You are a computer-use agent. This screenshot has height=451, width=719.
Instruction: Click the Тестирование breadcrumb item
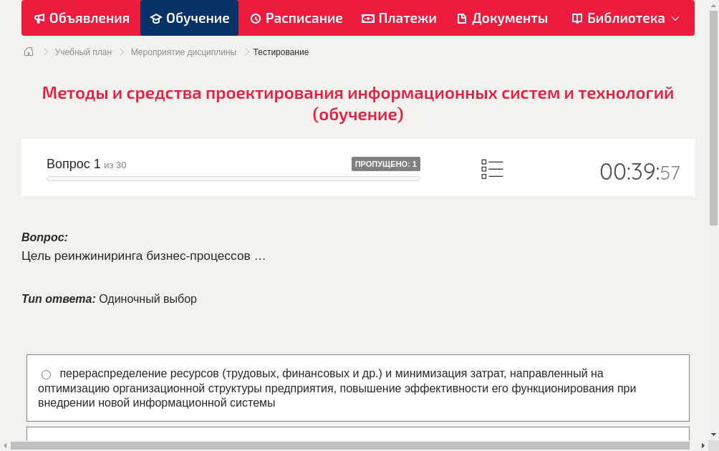(x=281, y=52)
